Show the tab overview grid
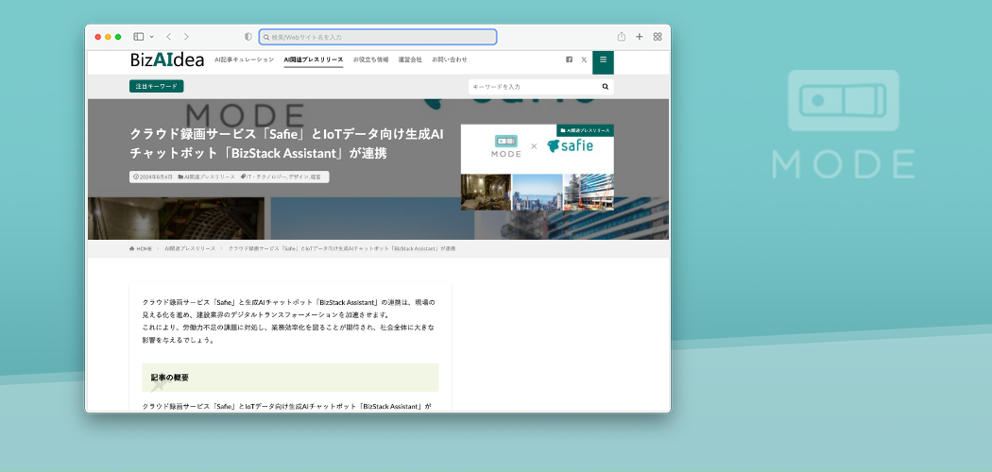The width and height of the screenshot is (992, 472). pos(658,37)
